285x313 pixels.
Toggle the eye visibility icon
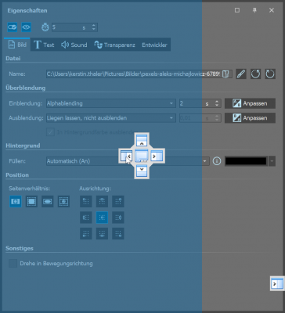[x=26, y=27]
